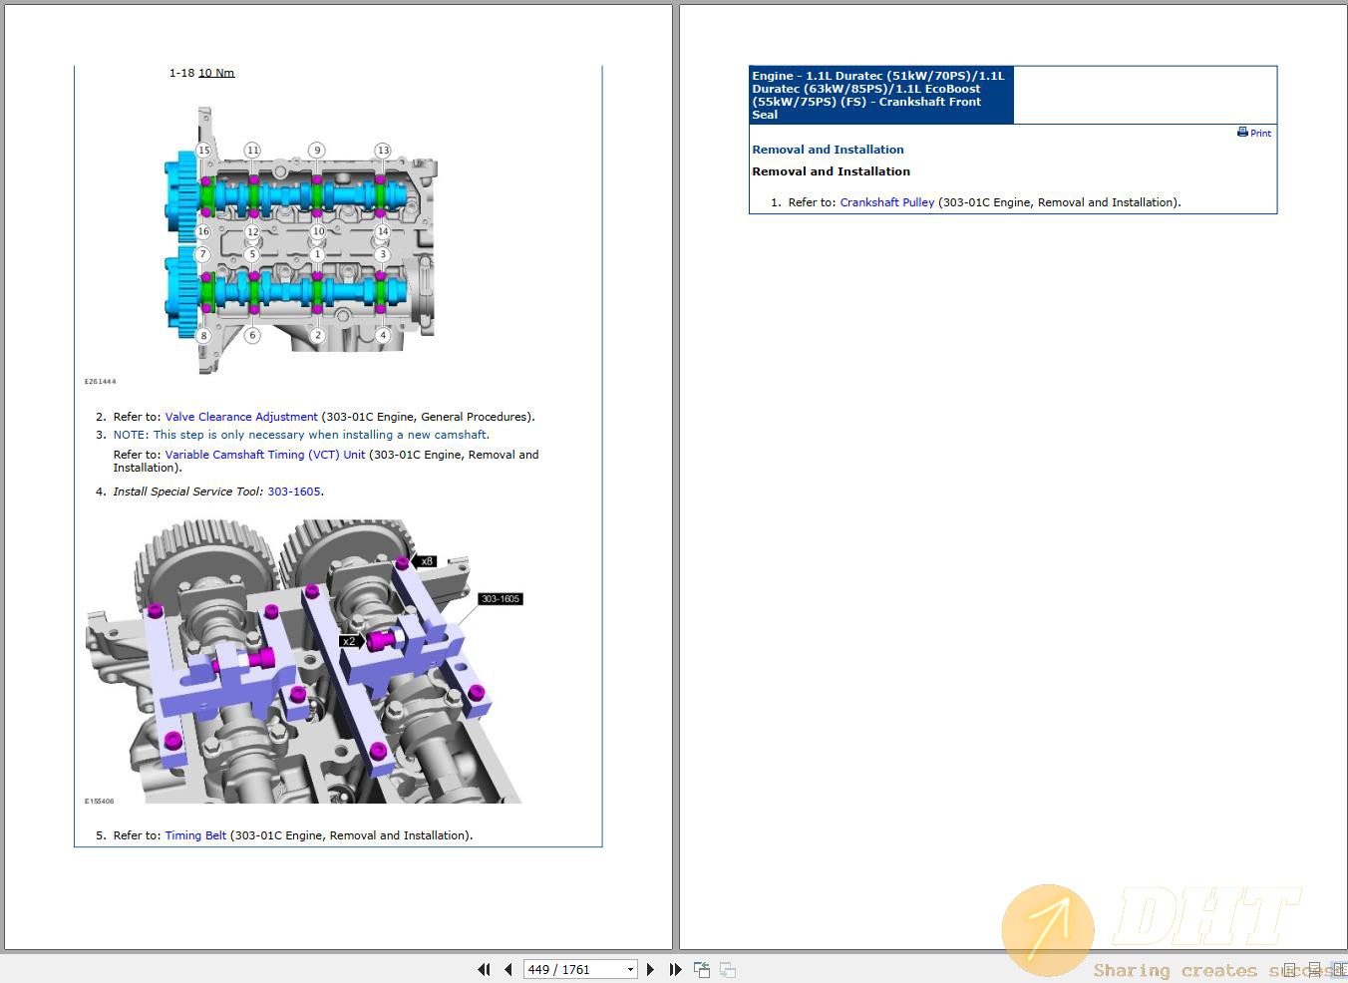Click bolt number 8 in diagram

pyautogui.click(x=203, y=336)
